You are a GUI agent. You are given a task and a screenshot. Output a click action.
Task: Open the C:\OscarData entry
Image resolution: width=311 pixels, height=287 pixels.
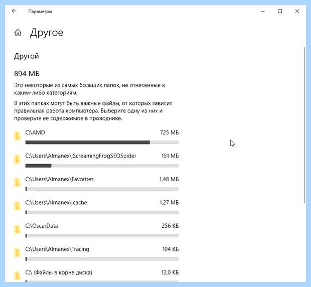(x=96, y=230)
